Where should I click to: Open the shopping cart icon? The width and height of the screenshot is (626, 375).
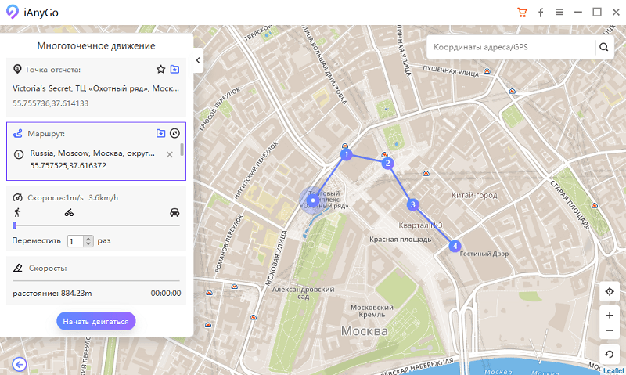pyautogui.click(x=522, y=13)
